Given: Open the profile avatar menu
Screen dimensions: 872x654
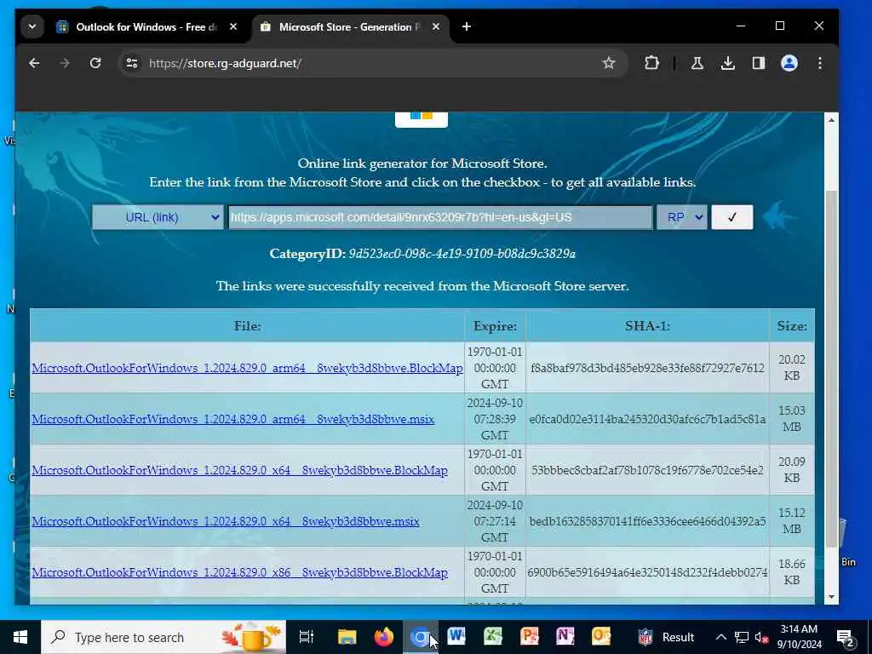Looking at the screenshot, I should tap(789, 63).
